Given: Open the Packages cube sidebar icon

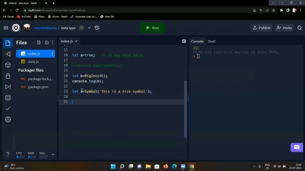Looking at the screenshot, I should [8, 65].
